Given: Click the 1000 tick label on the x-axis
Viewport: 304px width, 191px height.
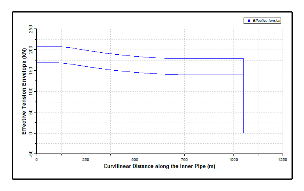Looking at the screenshot, I should 233,159.
